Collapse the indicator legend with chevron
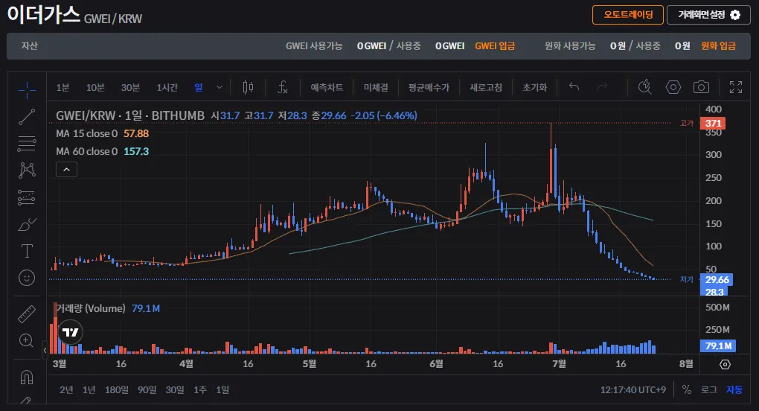 67,170
